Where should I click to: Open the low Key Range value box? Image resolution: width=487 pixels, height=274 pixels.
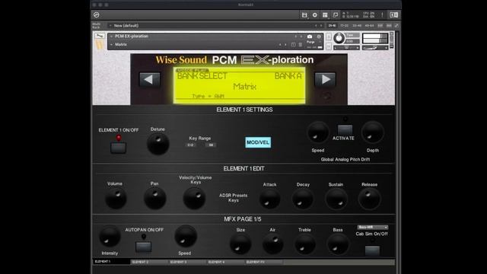pyautogui.click(x=191, y=145)
